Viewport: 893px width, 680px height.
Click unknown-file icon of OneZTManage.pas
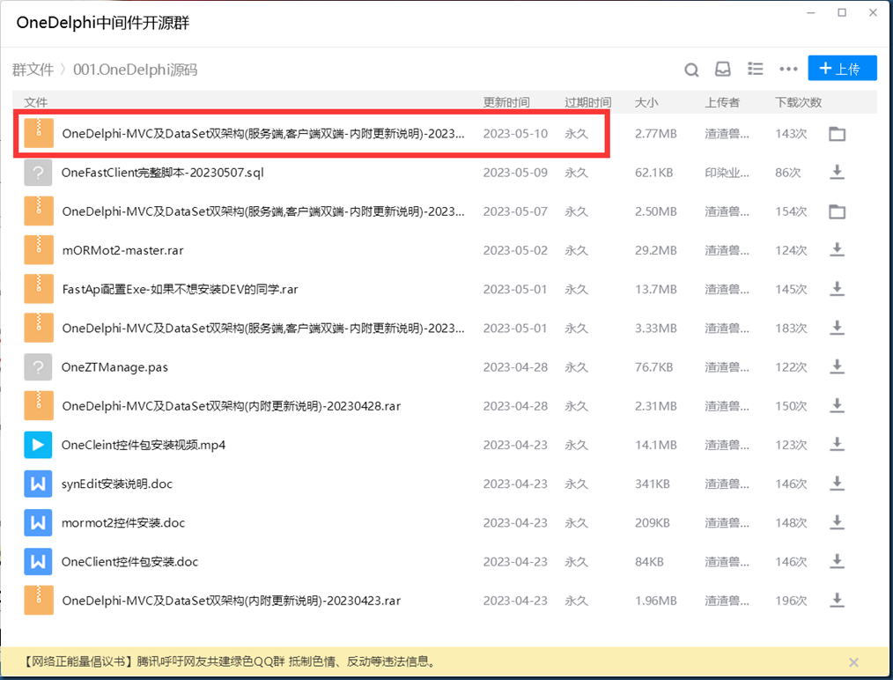click(x=38, y=366)
